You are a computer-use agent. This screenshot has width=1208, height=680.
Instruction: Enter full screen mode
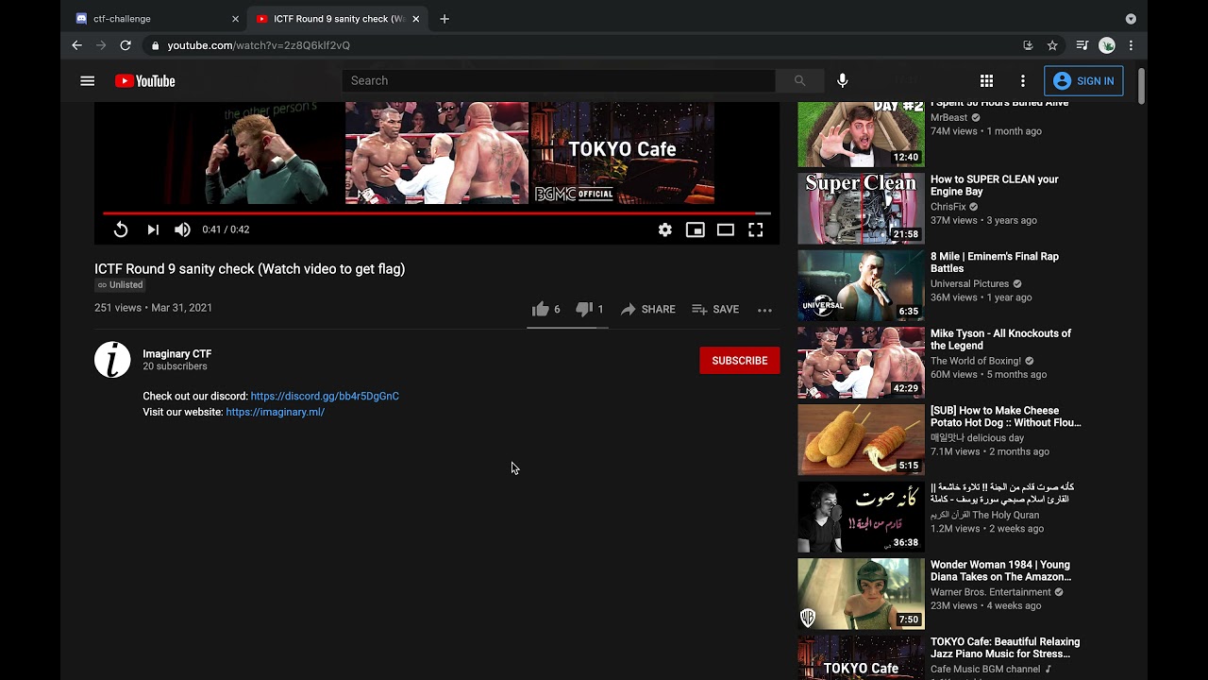(x=756, y=229)
